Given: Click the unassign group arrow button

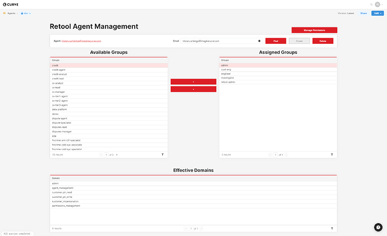Looking at the screenshot, I should coord(193,89).
